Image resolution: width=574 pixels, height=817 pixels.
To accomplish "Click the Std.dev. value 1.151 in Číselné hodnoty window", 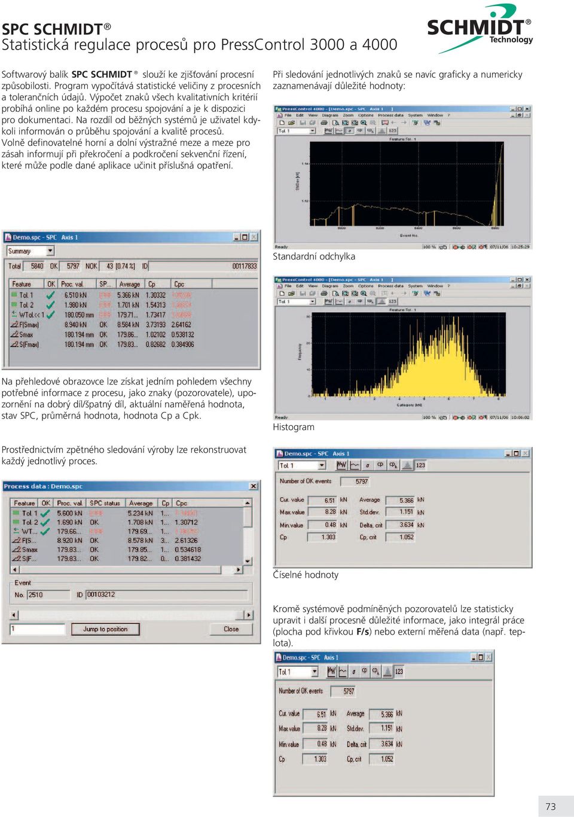I will click(x=399, y=512).
